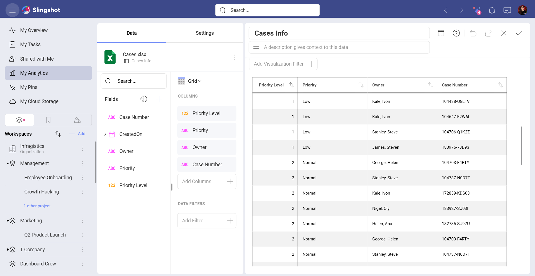Open Dashboard Crew options menu

82,264
